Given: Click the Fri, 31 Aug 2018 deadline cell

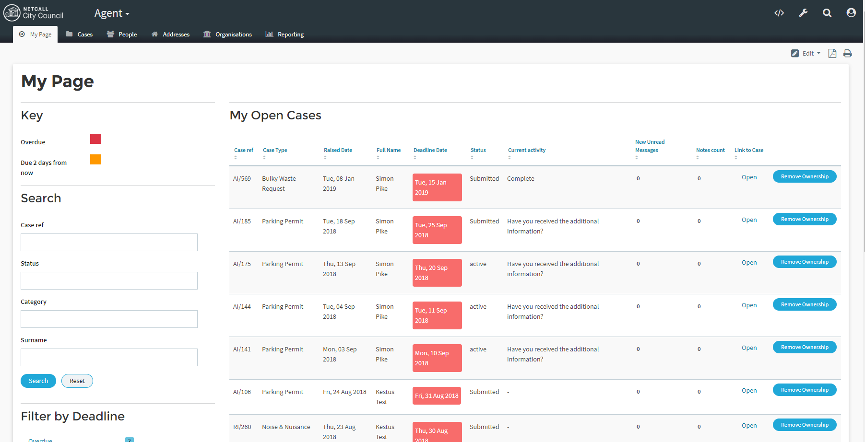Looking at the screenshot, I should click(x=437, y=396).
